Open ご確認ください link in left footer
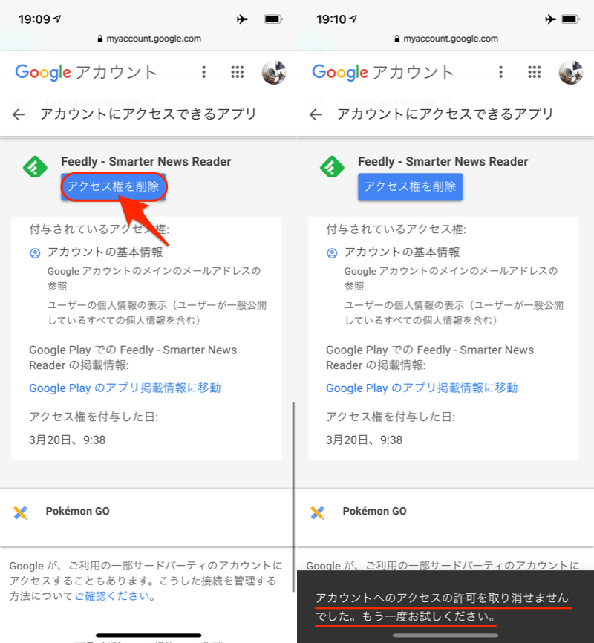 pyautogui.click(x=111, y=595)
